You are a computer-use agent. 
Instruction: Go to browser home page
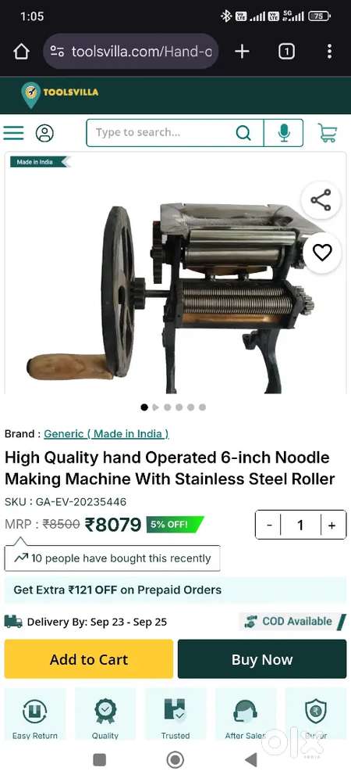[x=21, y=52]
